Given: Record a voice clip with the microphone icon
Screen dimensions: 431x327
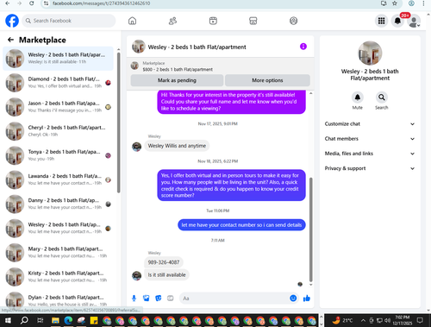Looking at the screenshot, I should coord(134,299).
